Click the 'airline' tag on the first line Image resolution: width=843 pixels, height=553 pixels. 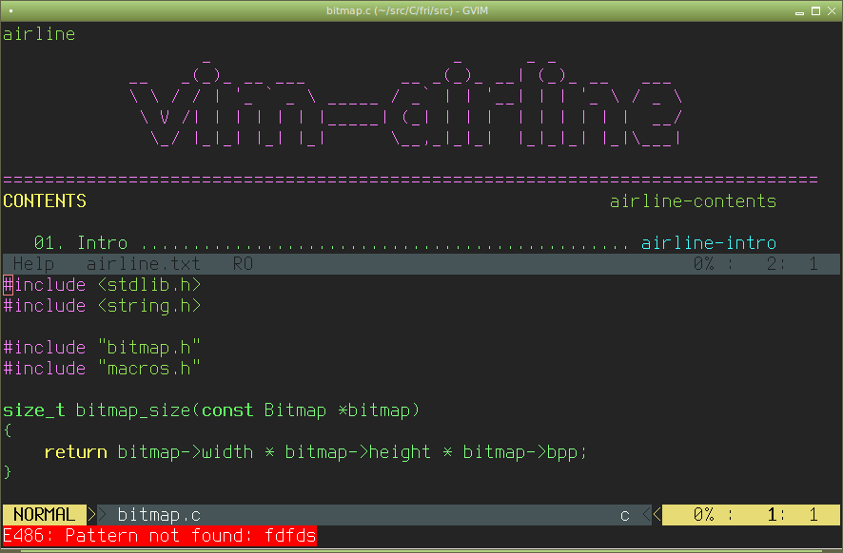39,34
